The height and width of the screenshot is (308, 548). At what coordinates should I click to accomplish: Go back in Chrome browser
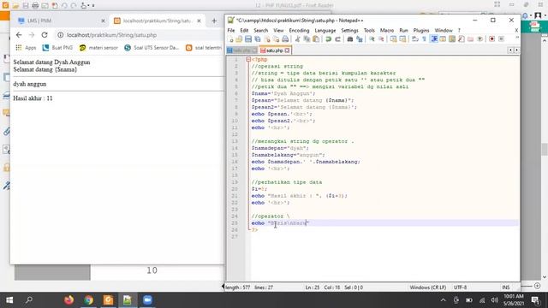pos(19,35)
